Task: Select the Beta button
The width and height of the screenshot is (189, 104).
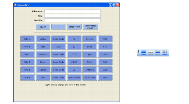Action: pos(43,46)
